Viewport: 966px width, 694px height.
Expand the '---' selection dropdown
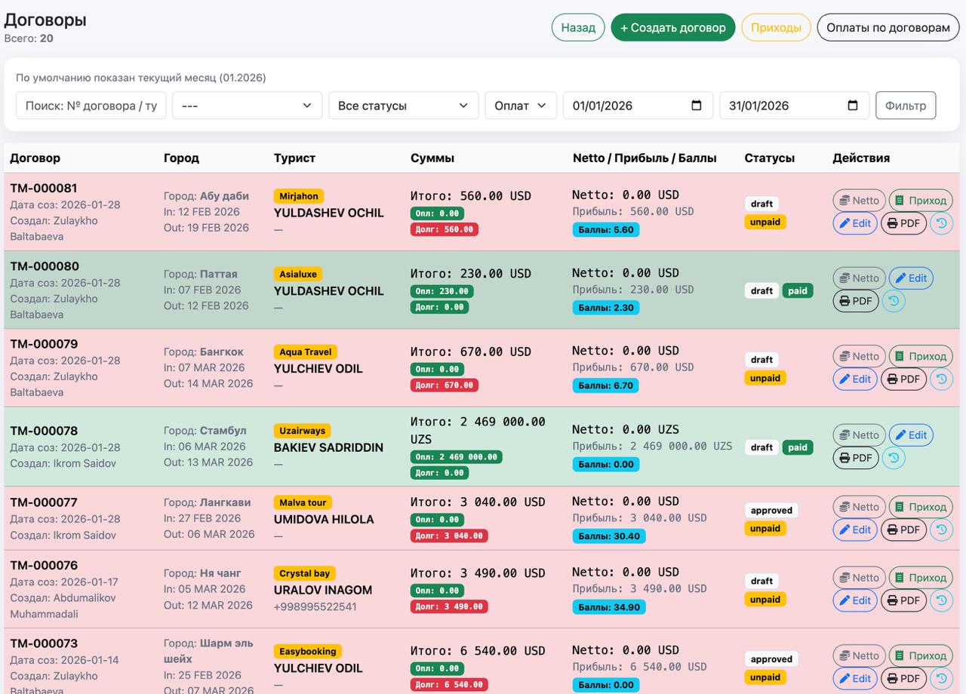247,106
